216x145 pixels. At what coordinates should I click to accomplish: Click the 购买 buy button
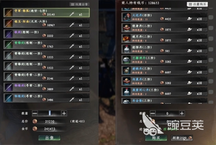(x=156, y=138)
